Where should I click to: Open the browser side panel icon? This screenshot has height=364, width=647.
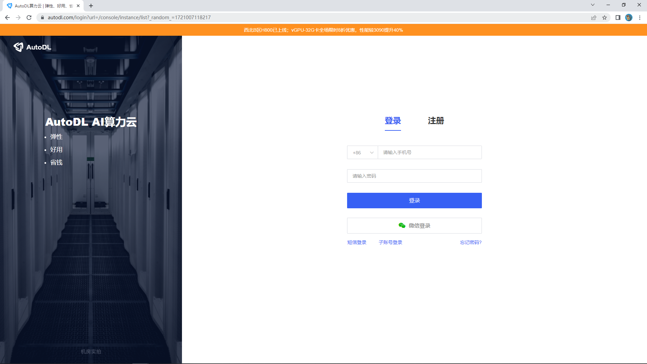click(618, 18)
